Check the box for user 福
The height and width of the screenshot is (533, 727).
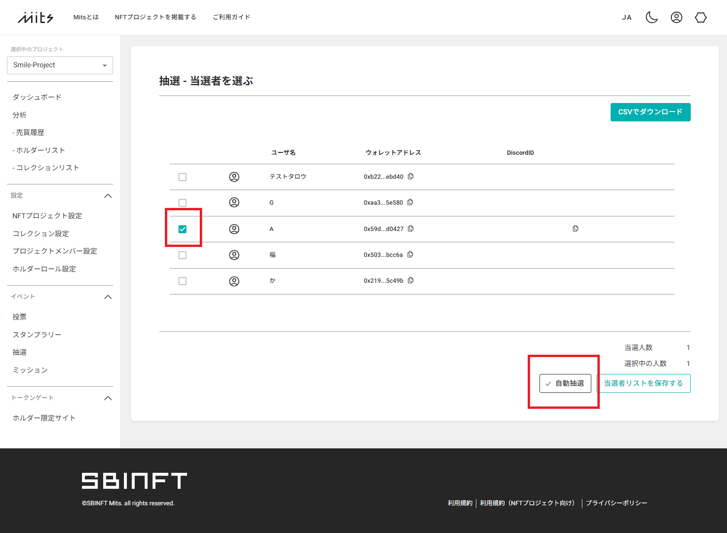point(182,255)
